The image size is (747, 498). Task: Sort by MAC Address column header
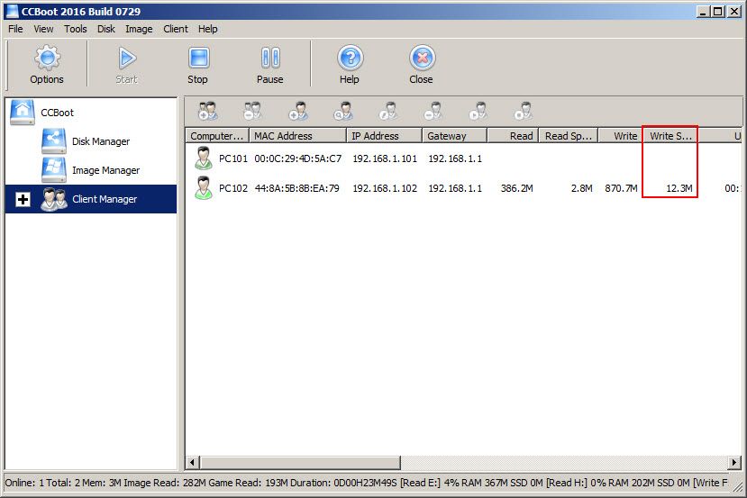pos(297,136)
